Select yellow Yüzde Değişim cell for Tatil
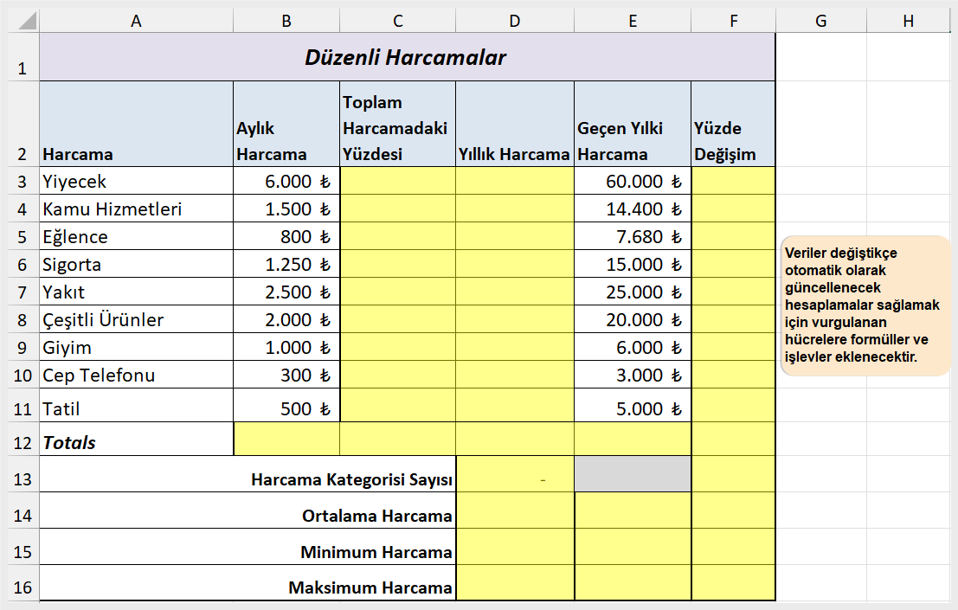 click(733, 406)
